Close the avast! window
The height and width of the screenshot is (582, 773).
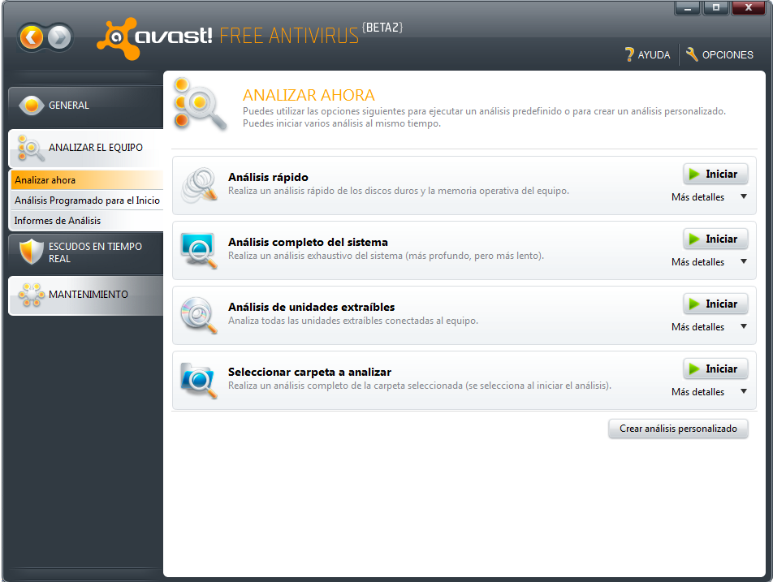point(749,8)
